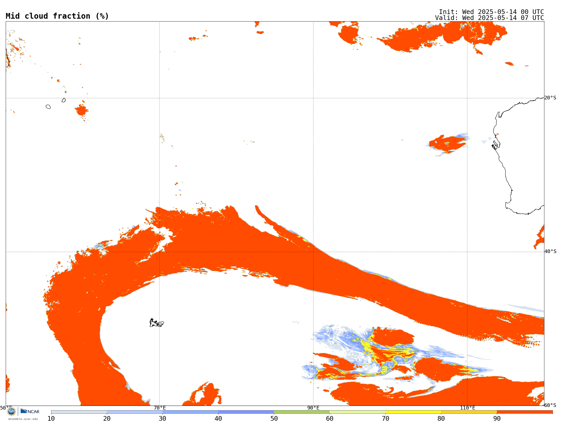Click the 60–70 pale yellow-green colorbar segment

[357, 412]
